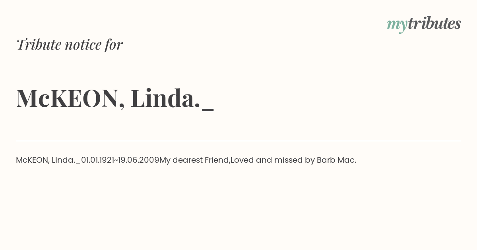Click the name "Linda." in the large title
Viewport: 477px width, 250px height.
pos(165,98)
